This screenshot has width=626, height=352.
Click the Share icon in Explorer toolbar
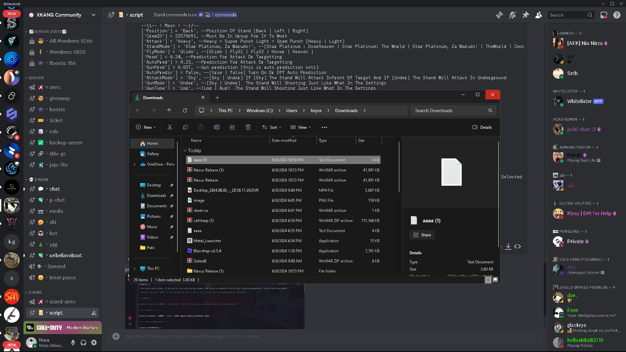(232, 127)
